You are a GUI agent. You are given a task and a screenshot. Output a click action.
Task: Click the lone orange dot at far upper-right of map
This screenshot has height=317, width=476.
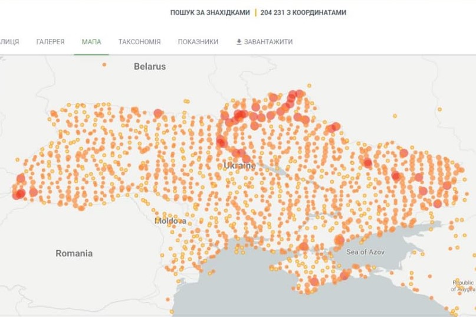coord(439,109)
